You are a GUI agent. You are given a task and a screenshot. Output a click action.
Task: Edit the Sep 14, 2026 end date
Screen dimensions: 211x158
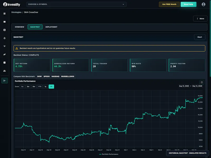click(x=197, y=86)
